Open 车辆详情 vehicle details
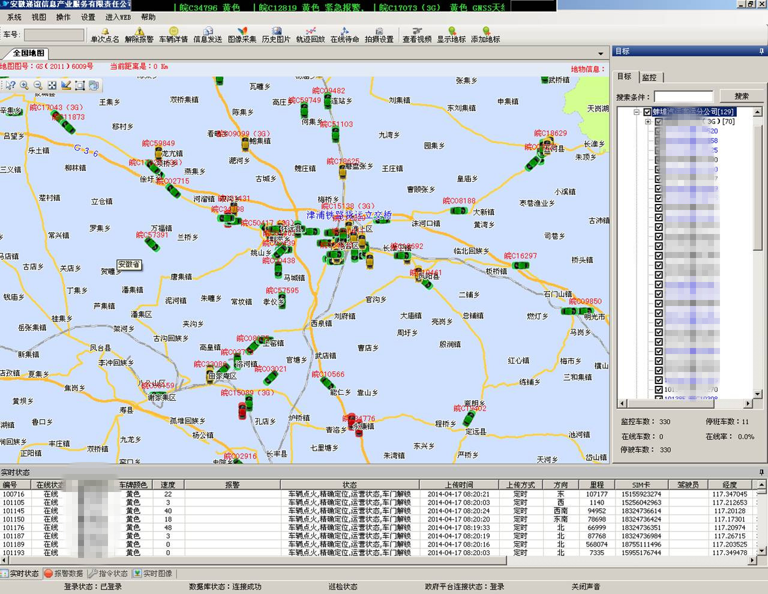 [173, 35]
